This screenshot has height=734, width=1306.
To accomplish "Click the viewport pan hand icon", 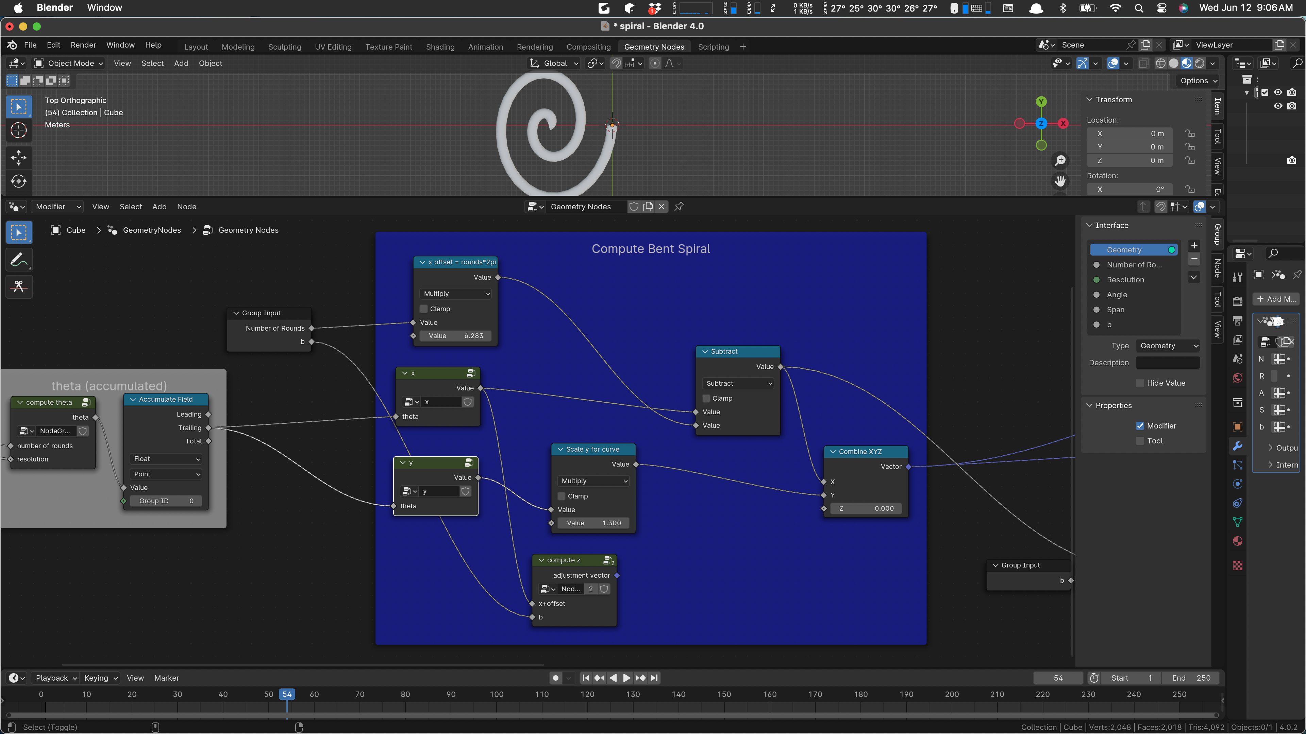I will (x=1060, y=181).
